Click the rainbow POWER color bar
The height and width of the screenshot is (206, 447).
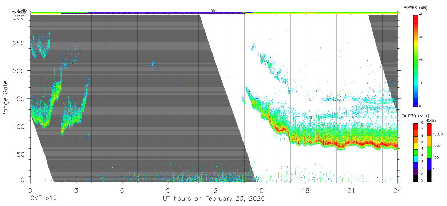tap(416, 60)
